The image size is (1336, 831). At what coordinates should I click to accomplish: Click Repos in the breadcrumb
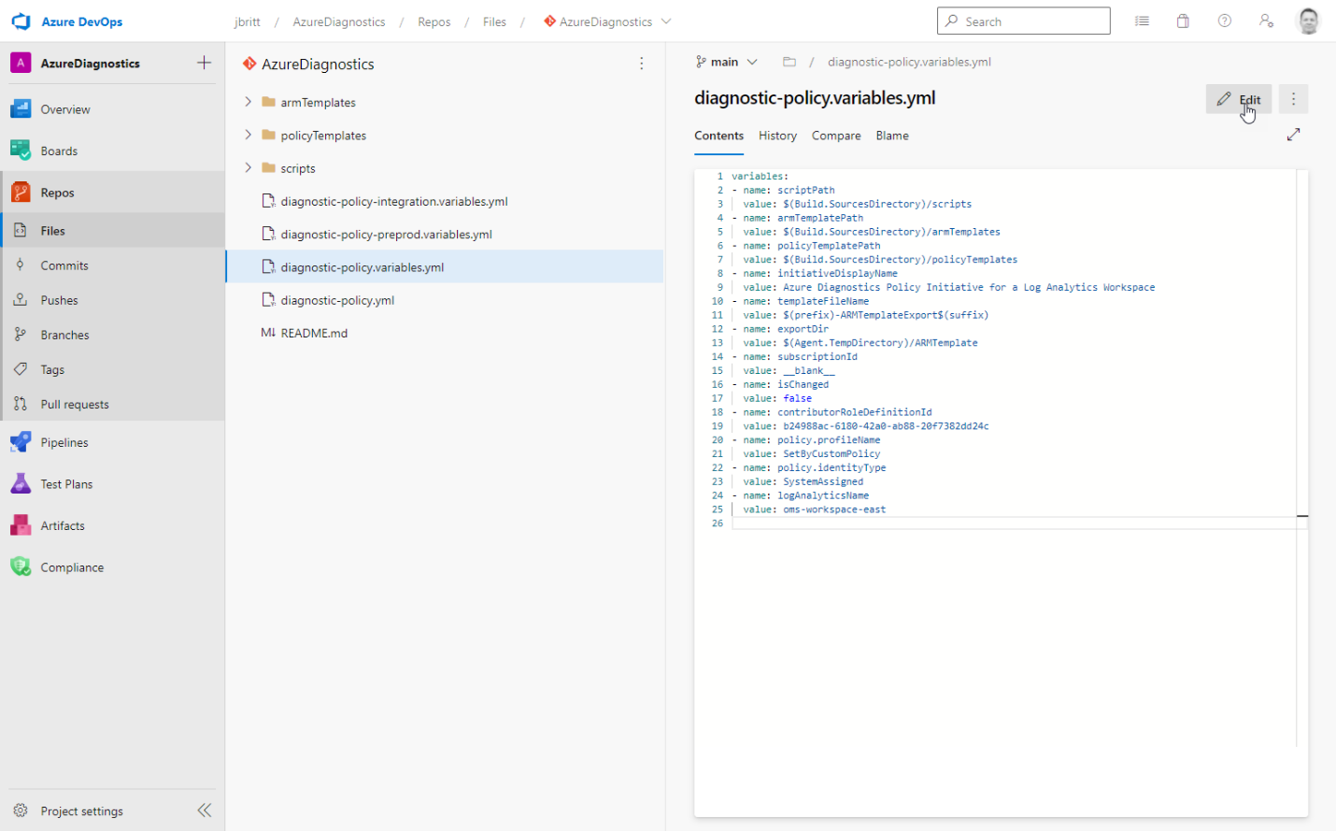coord(434,21)
